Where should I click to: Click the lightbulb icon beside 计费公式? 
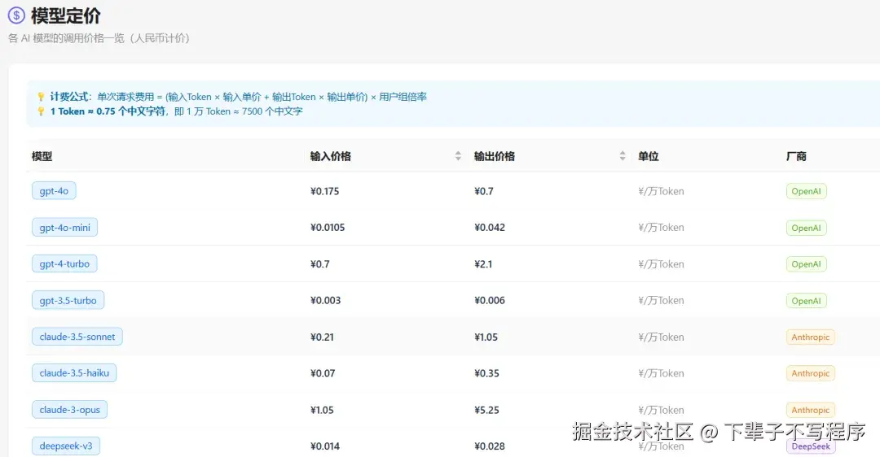coord(41,97)
